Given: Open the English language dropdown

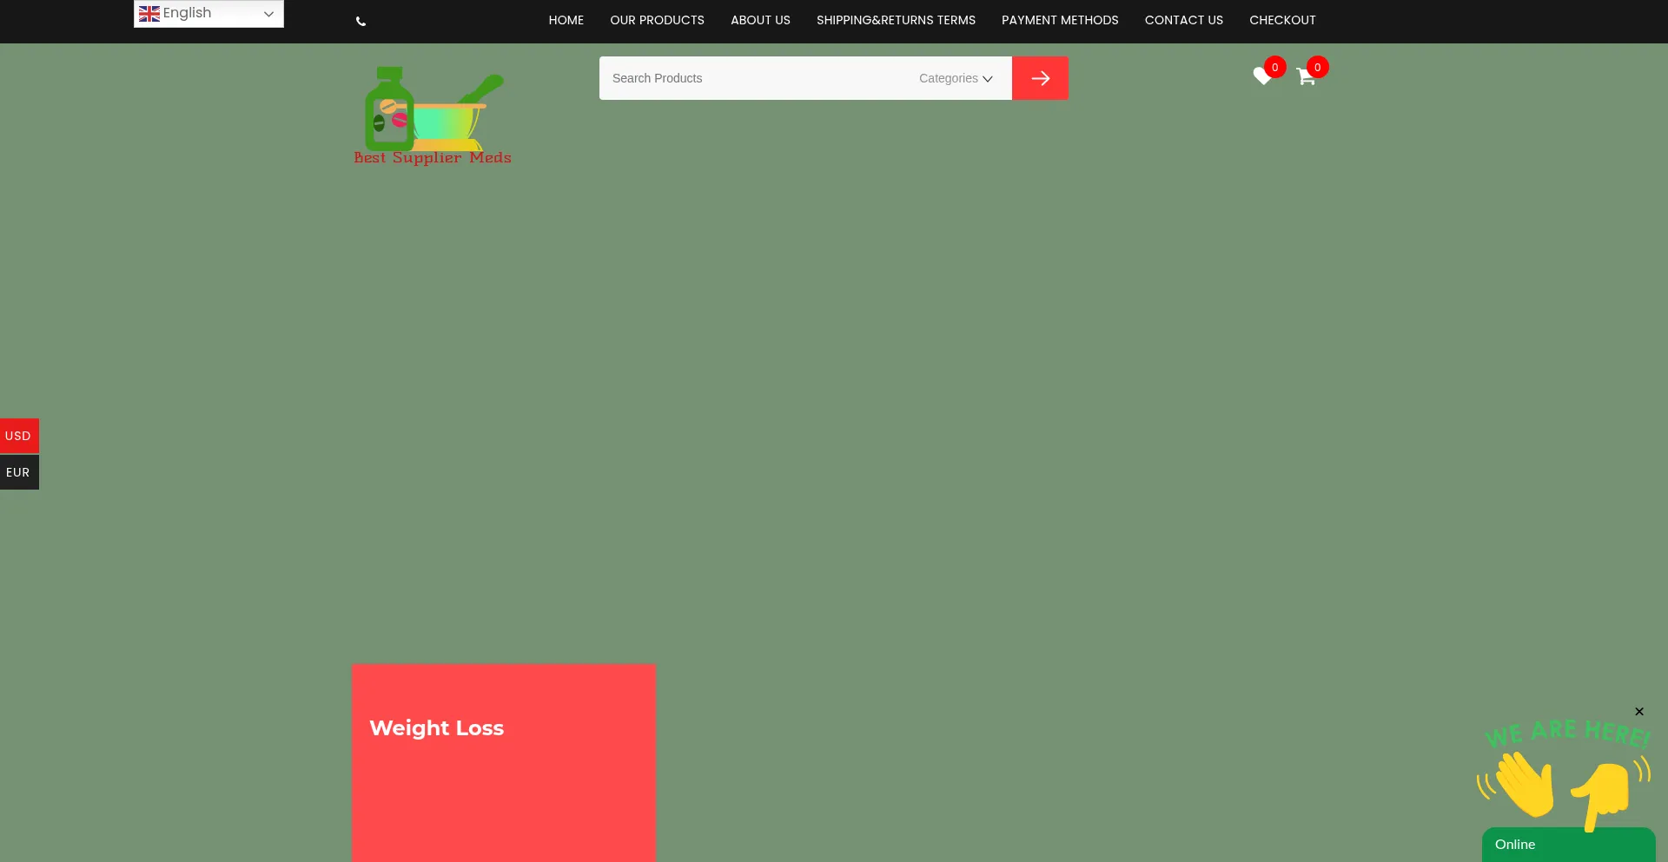Looking at the screenshot, I should pos(208,14).
